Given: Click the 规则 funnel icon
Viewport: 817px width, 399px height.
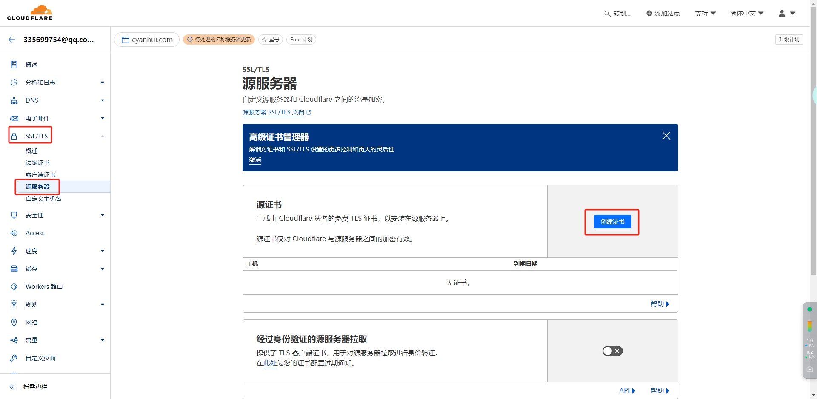Looking at the screenshot, I should click(x=14, y=305).
